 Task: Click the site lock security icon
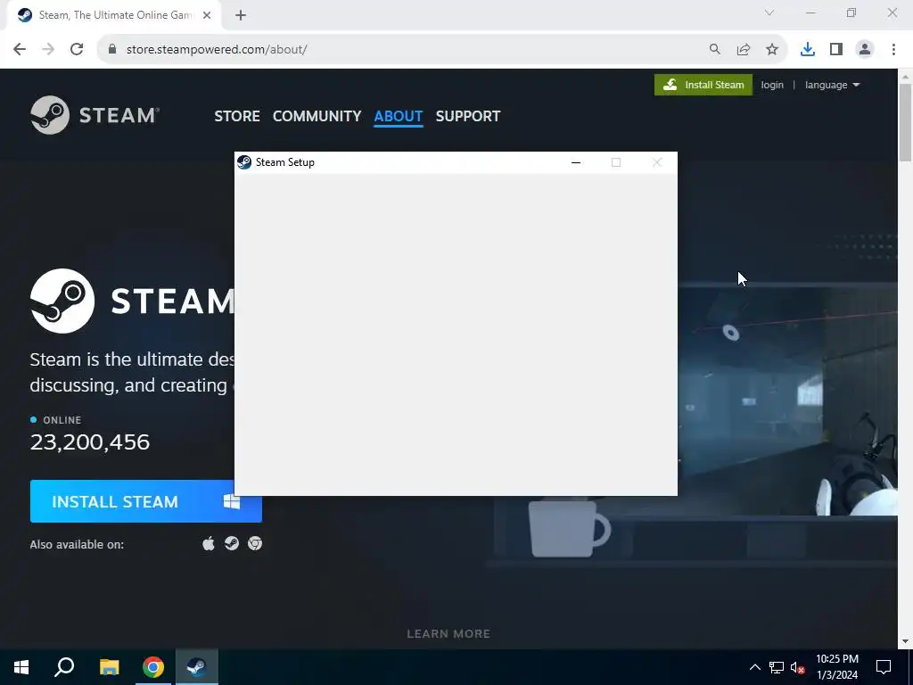(112, 50)
